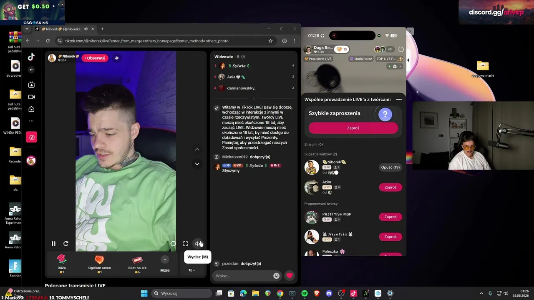Click the browser back button
This screenshot has width=534, height=300.
pos(28,41)
